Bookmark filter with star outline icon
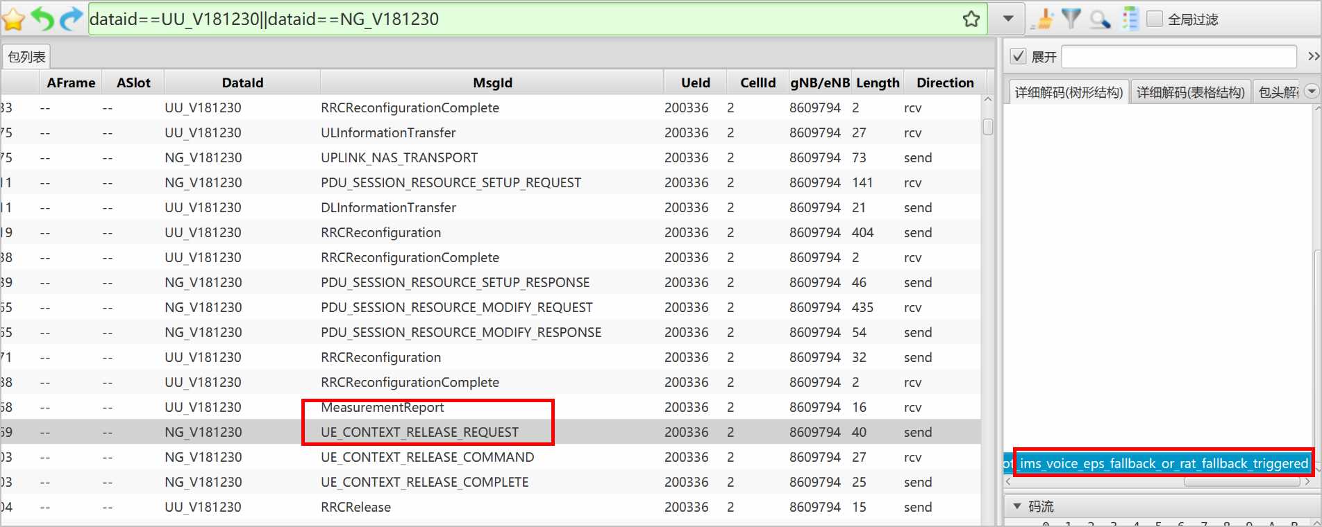1322x527 pixels. 971,19
